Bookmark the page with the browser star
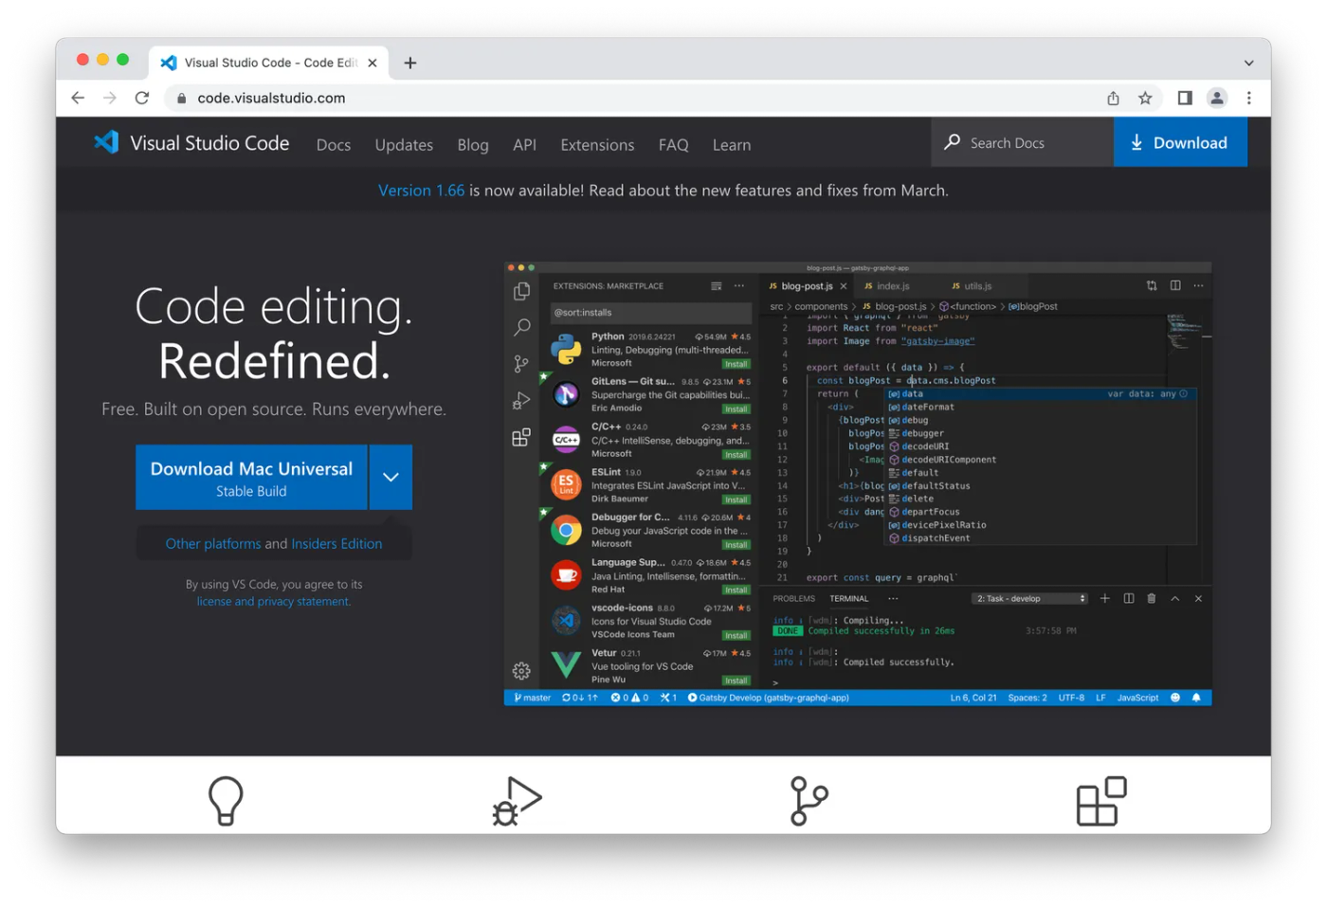 coord(1145,98)
